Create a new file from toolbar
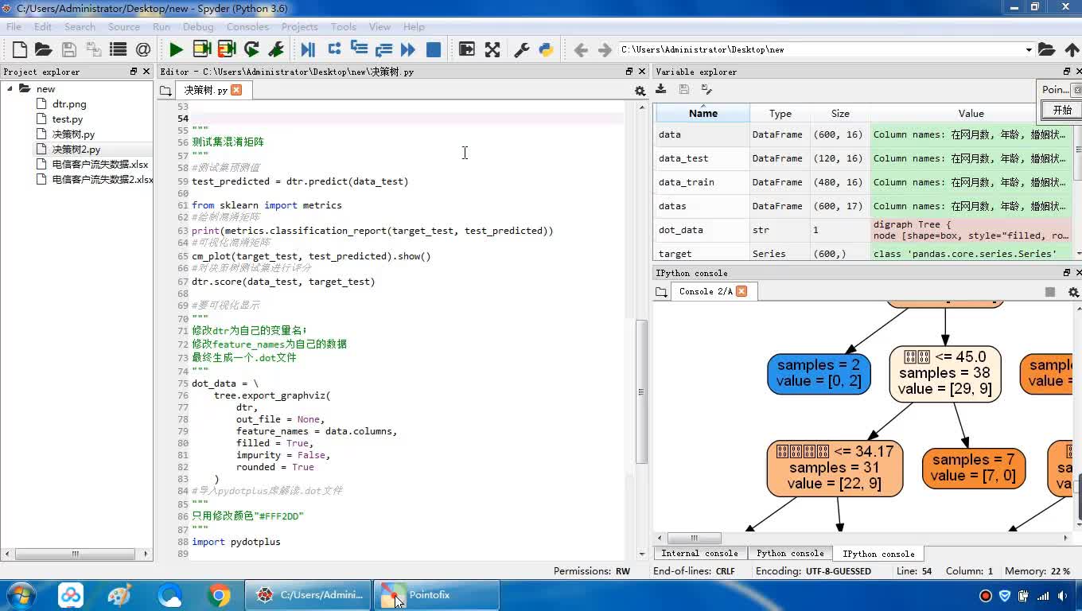This screenshot has height=611, width=1082. click(20, 49)
